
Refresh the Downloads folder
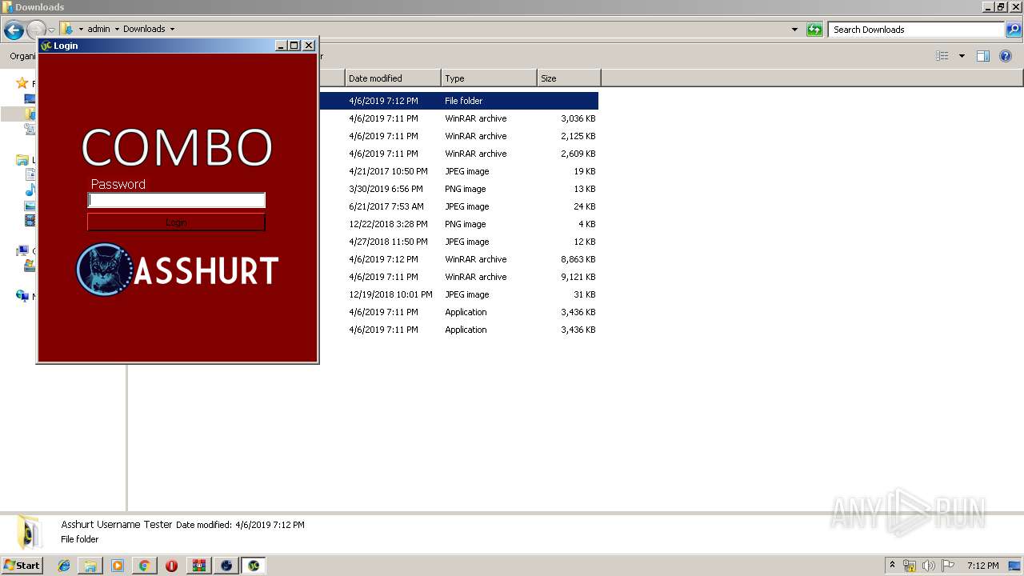(814, 30)
